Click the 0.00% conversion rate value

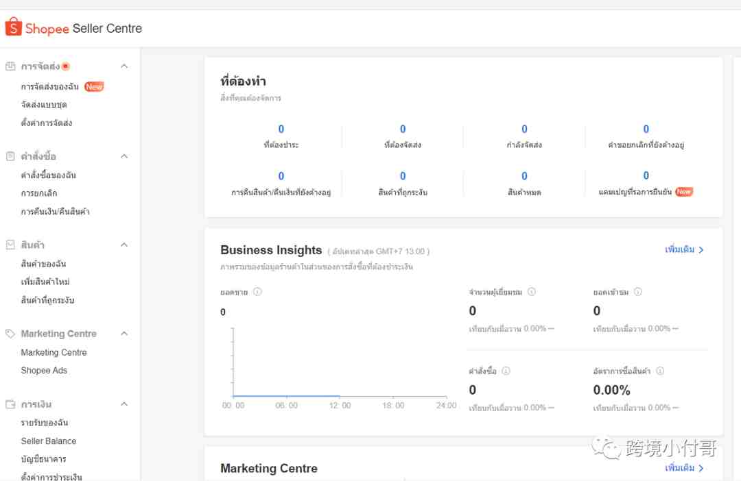(x=611, y=391)
